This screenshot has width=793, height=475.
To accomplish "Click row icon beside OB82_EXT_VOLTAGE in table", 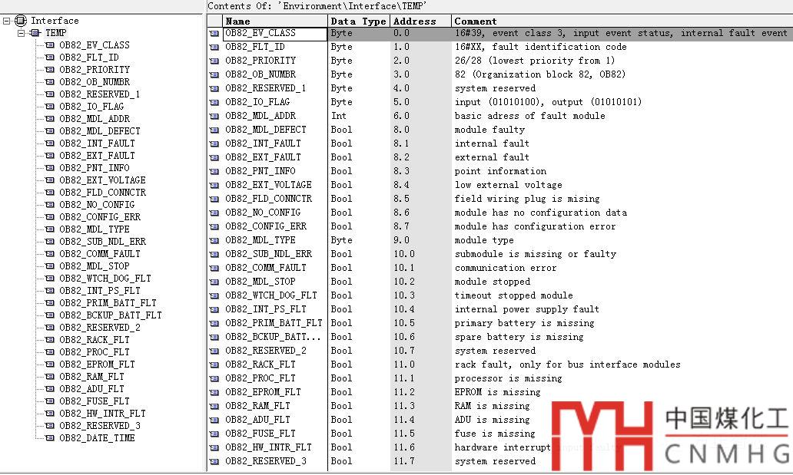I will coord(214,185).
